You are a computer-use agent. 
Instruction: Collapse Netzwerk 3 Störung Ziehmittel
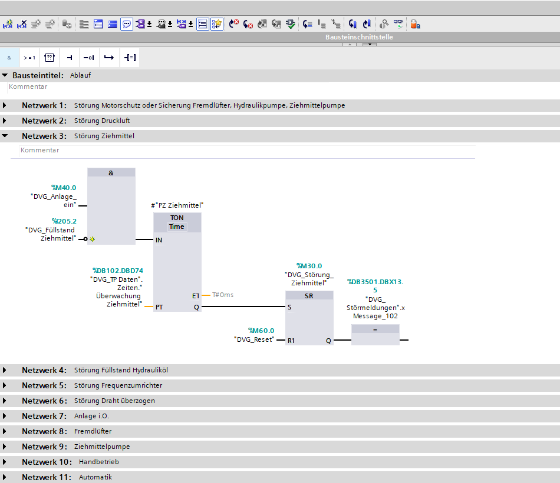(5, 136)
